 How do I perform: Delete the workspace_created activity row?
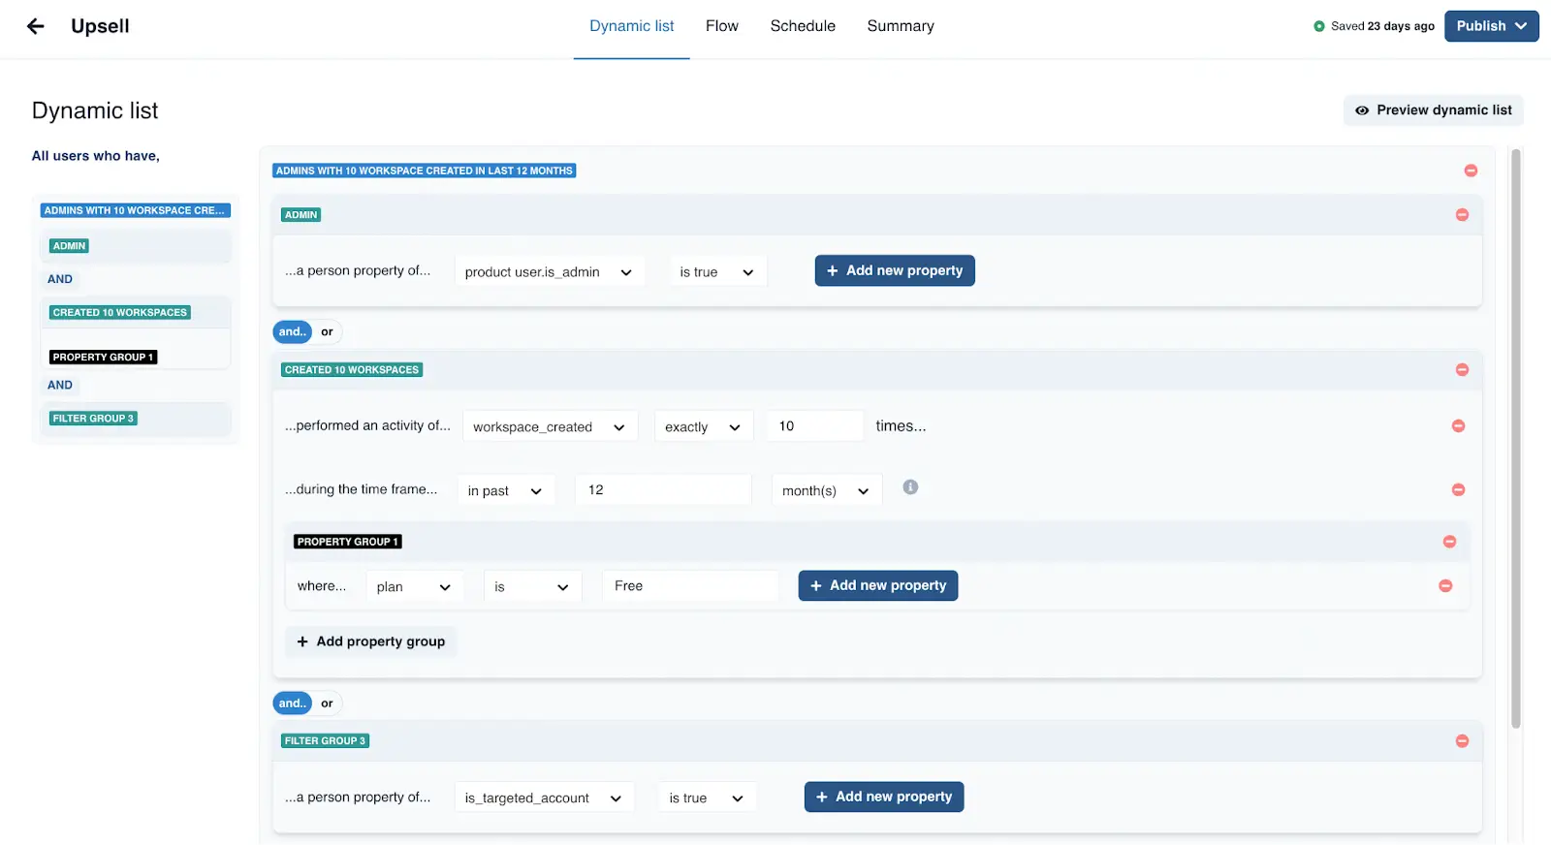tap(1458, 426)
